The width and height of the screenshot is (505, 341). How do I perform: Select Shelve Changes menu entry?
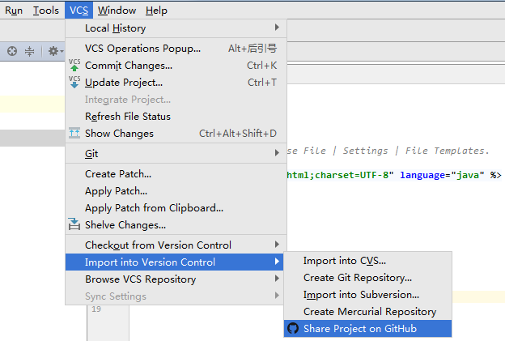tap(176, 225)
